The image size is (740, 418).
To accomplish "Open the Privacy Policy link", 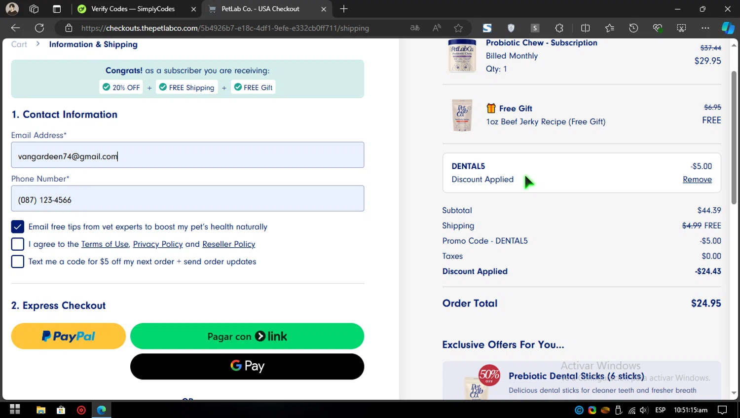I will 158,244.
